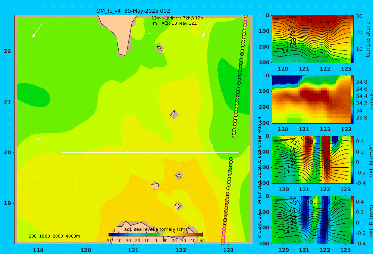This screenshot has height=254, width=373.
Task: Click the 'adj. sea level anomaly (cm)' label
Action: click(156, 229)
